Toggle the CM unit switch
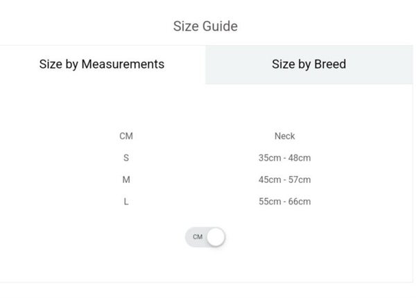 (x=205, y=237)
